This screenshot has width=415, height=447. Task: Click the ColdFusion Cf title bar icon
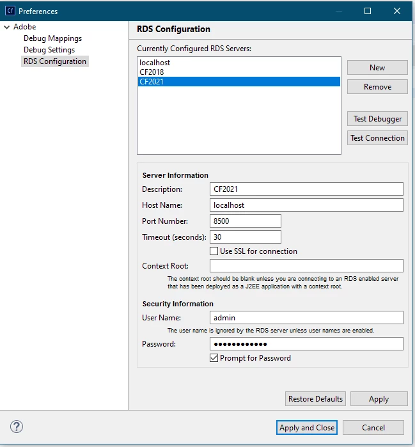click(10, 11)
